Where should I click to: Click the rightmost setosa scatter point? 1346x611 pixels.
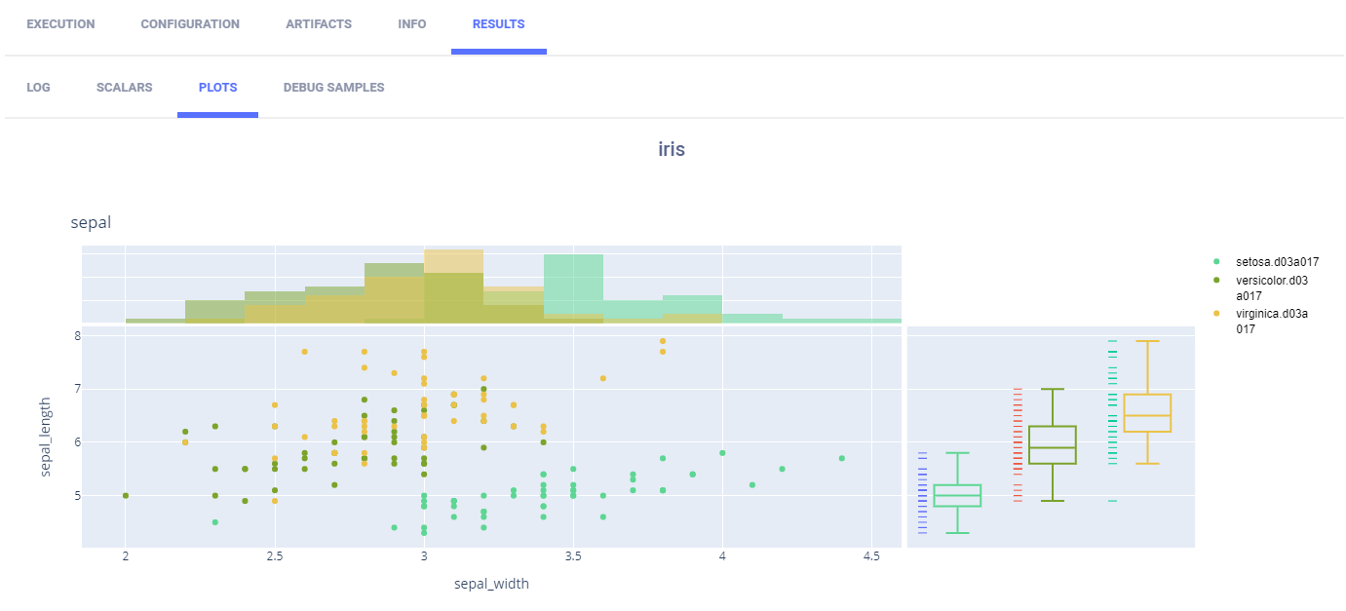pos(841,458)
